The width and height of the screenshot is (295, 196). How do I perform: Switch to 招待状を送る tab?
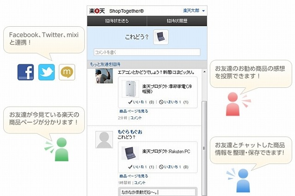(x=117, y=21)
